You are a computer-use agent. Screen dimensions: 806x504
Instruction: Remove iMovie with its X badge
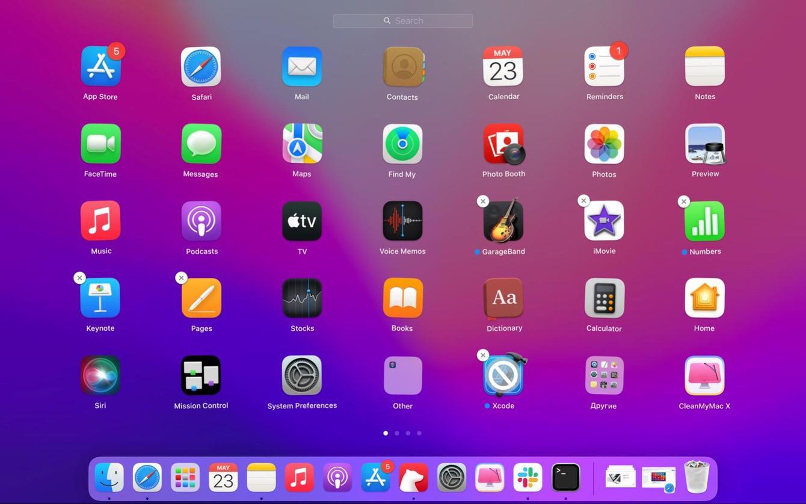pos(583,201)
